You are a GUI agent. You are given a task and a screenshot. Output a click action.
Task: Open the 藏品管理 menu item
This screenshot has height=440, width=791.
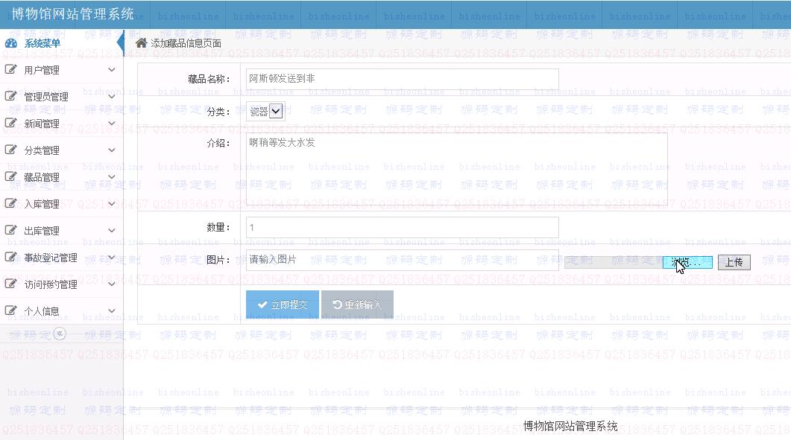(x=62, y=177)
